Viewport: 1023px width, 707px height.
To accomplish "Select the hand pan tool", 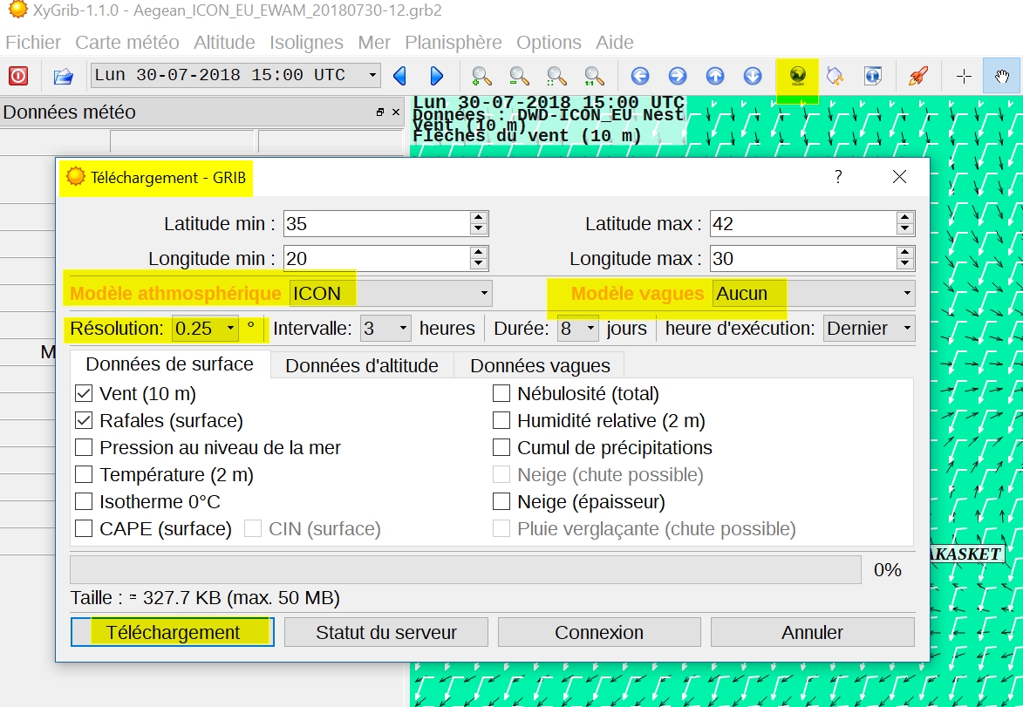I will click(1001, 76).
